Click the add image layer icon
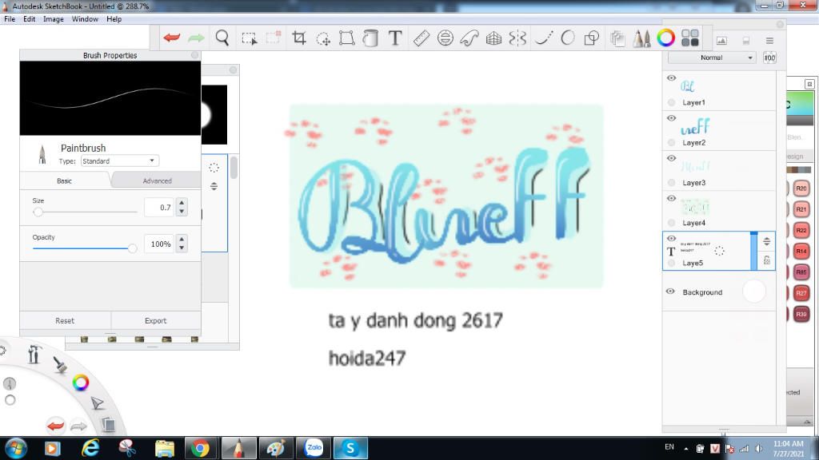 click(x=722, y=41)
